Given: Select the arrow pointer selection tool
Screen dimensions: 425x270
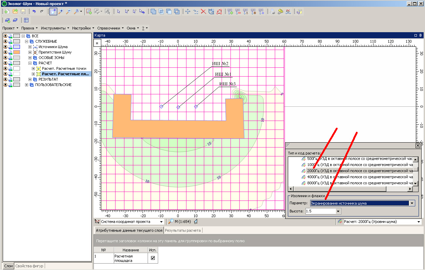Looking at the screenshot, I should pos(119,12).
